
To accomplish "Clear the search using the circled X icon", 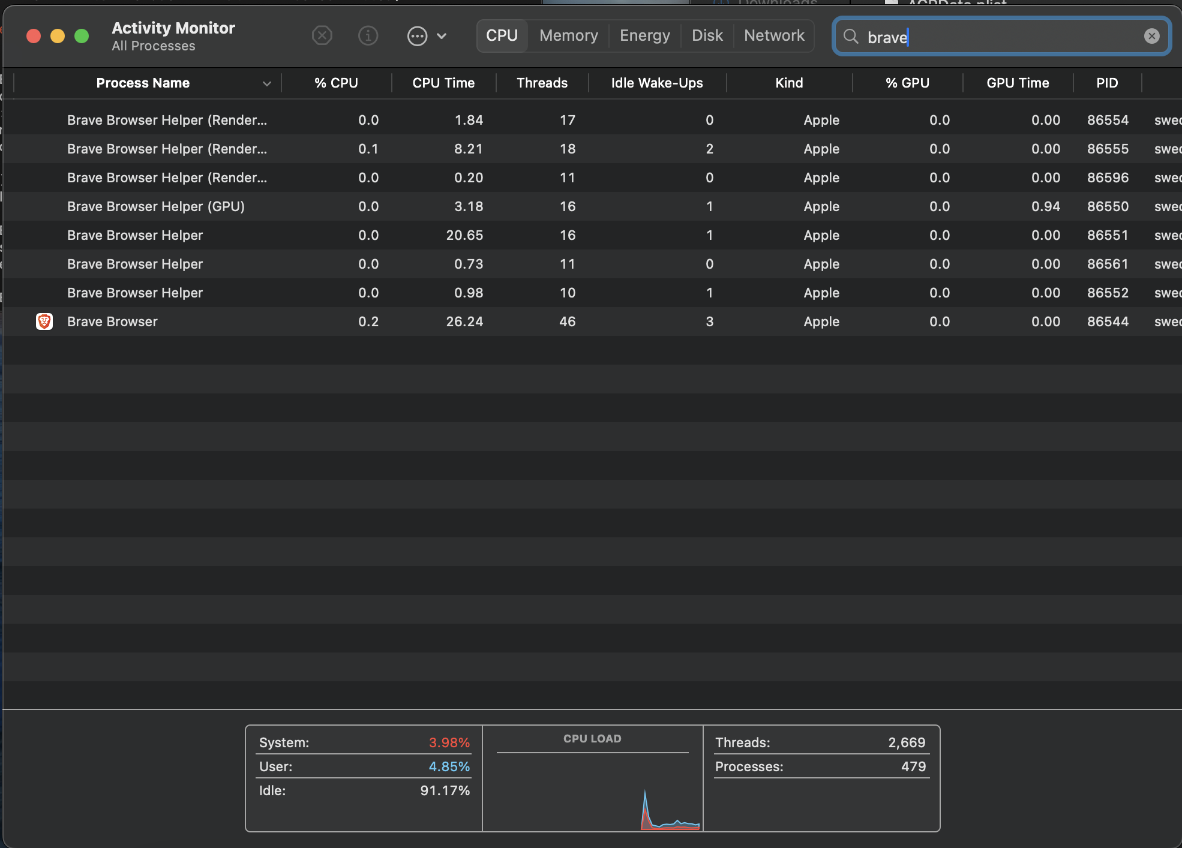I will click(x=1151, y=36).
